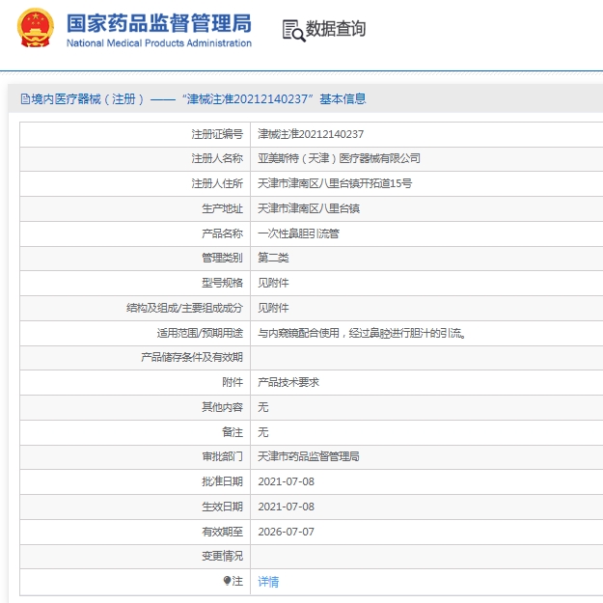The height and width of the screenshot is (603, 603).
Task: Click the 审批部门 label
Action: [x=222, y=456]
